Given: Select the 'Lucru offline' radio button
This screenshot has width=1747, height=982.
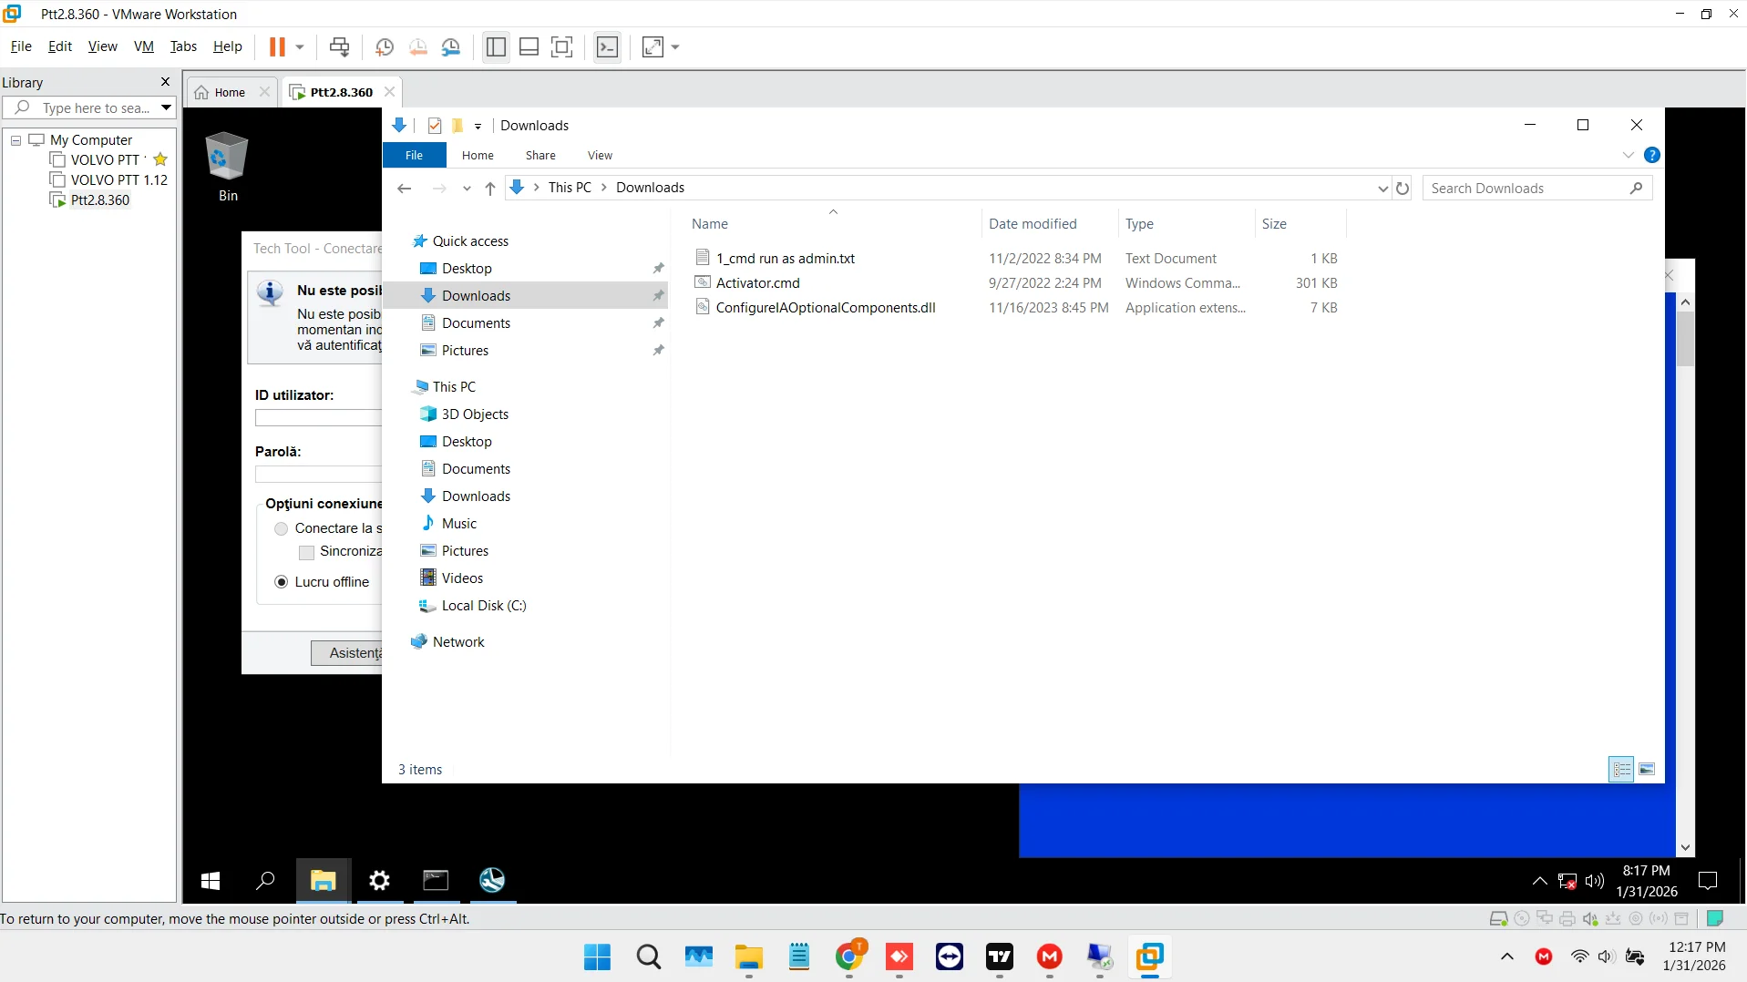Looking at the screenshot, I should click(282, 581).
